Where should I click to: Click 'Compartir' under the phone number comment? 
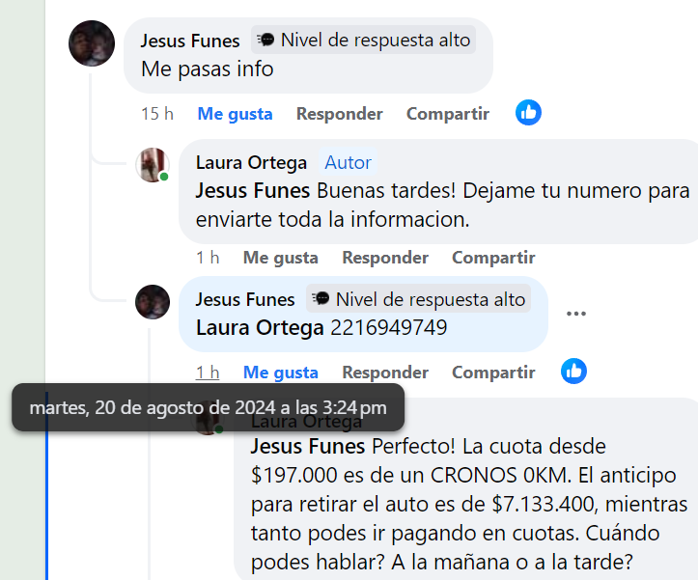493,373
